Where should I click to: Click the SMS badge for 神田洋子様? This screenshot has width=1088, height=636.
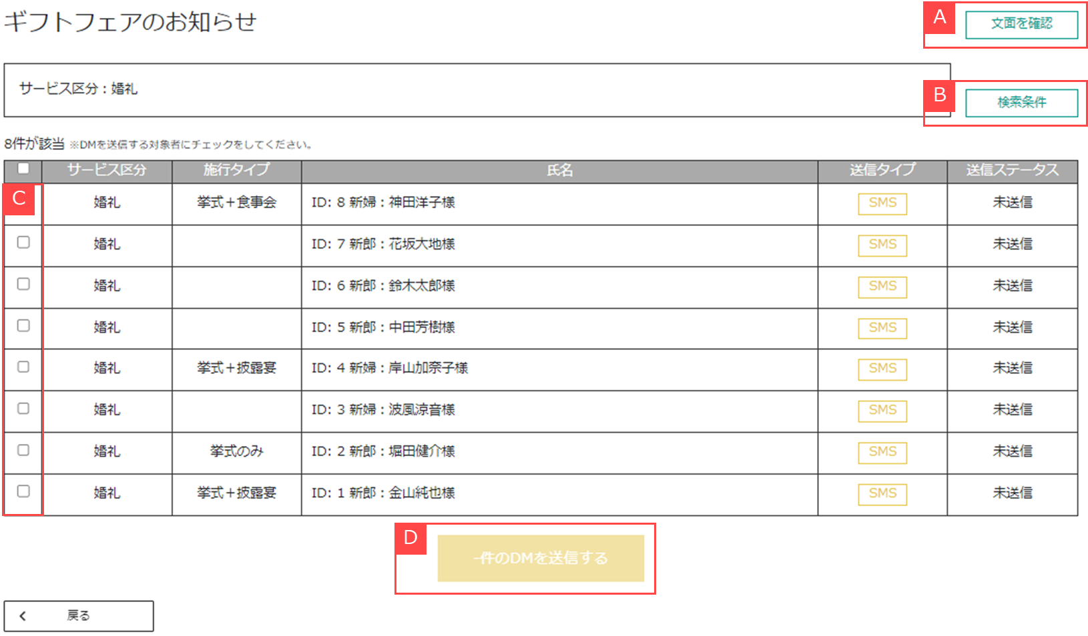click(x=882, y=203)
